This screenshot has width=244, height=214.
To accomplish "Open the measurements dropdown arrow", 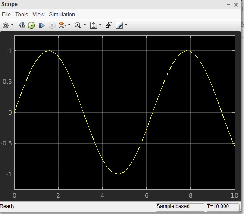I will 126,25.
